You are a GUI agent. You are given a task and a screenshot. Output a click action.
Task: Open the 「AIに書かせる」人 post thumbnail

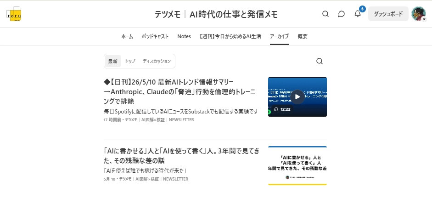point(297,166)
